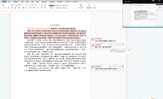Apply subscript formatting

pos(6,8)
